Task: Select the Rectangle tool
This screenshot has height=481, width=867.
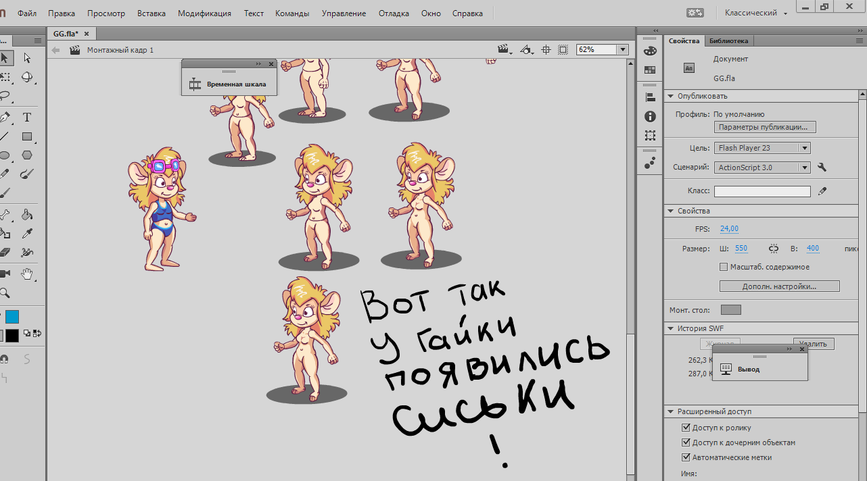Action: tap(27, 136)
